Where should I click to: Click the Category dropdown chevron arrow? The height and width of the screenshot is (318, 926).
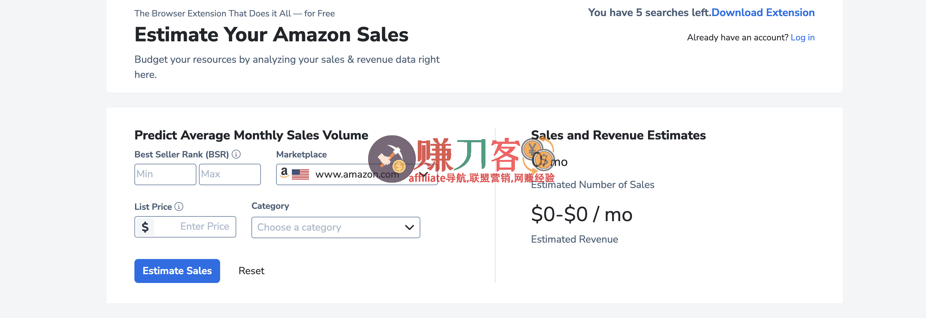coord(409,227)
